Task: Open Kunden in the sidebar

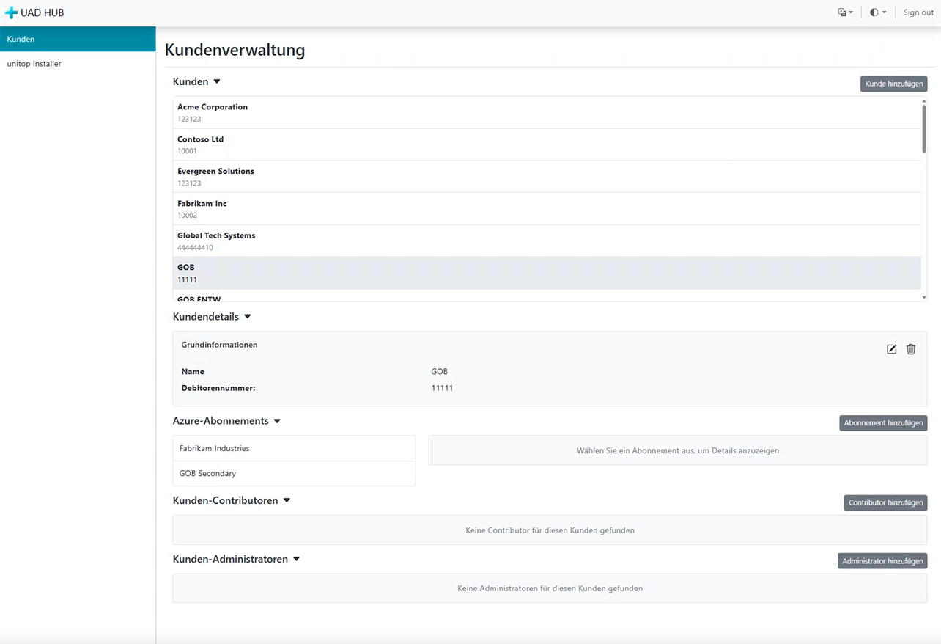Action: 78,39
